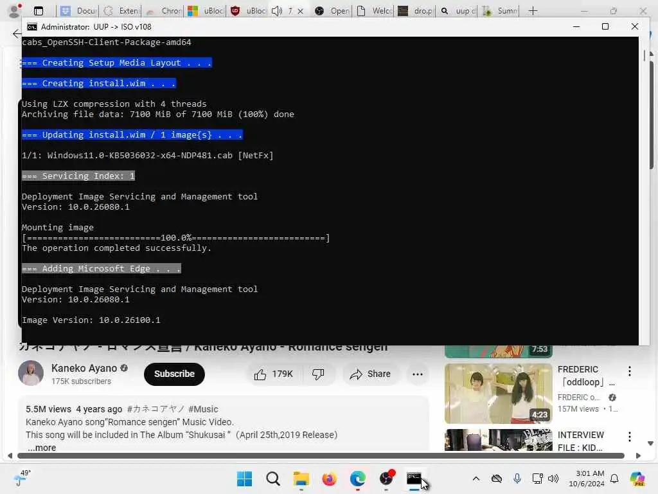Viewport: 658px width, 494px height.
Task: Switch to the 'Welc' browser tab
Action: point(375,11)
